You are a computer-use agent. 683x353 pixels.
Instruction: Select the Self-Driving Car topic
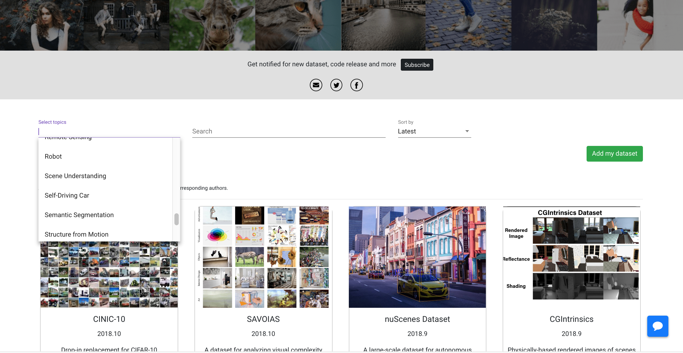pyautogui.click(x=67, y=195)
